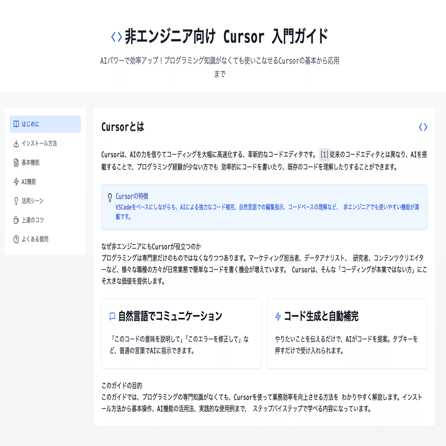The image size is (446, 446).
Task: Select the lightning bolt icon beside AI機能
Action: point(16,182)
